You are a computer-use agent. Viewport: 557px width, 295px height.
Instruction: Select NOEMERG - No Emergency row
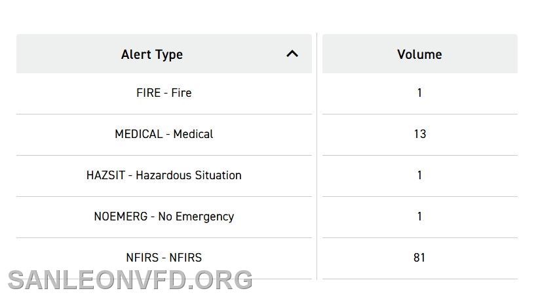pos(164,217)
